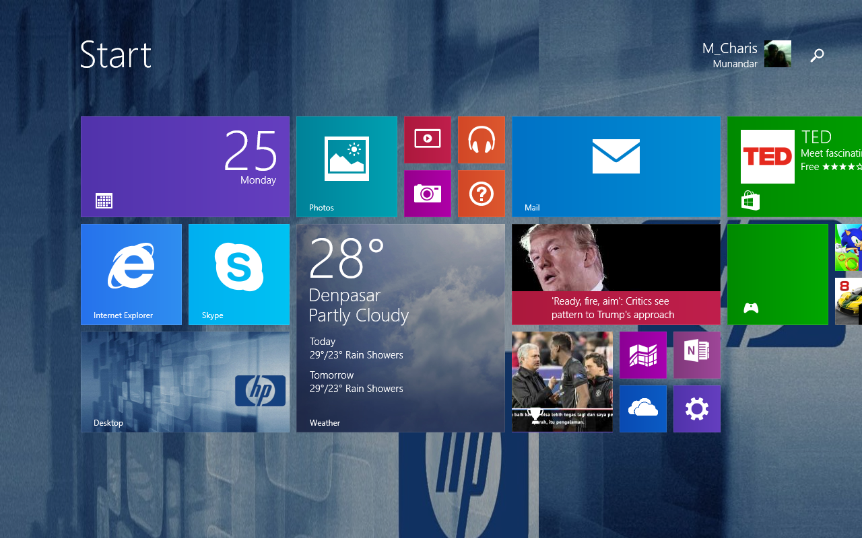Open the Games tile with controller icon
Viewport: 862px width, 538px height.
pos(778,274)
